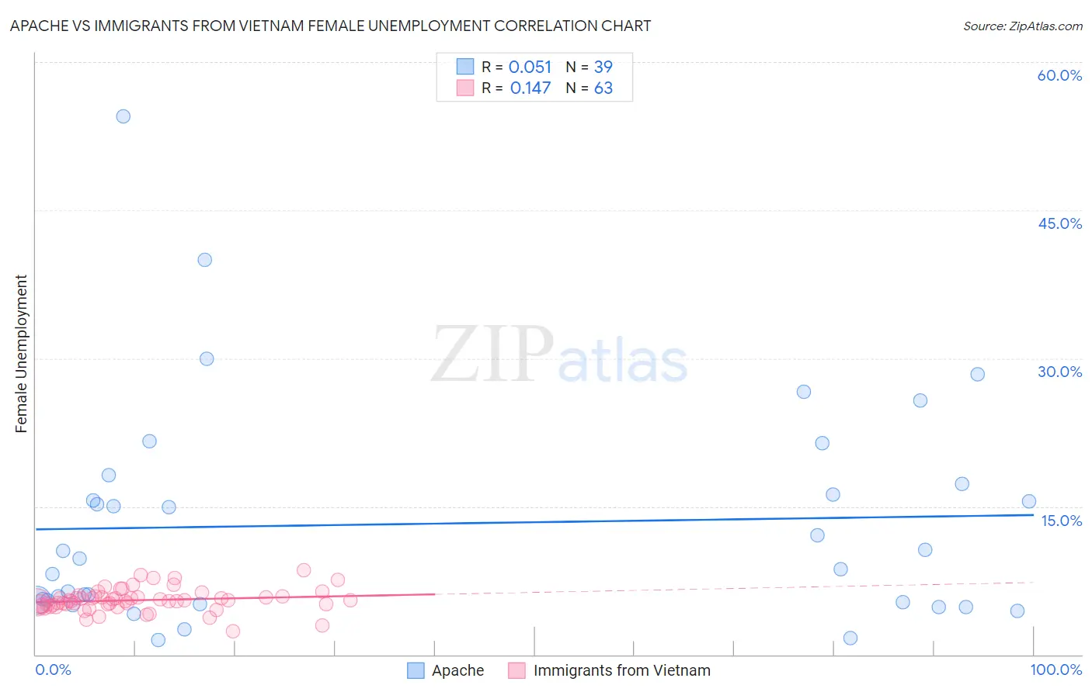The image size is (1092, 692).
Task: Select the Apache legend label
Action: 458,670
